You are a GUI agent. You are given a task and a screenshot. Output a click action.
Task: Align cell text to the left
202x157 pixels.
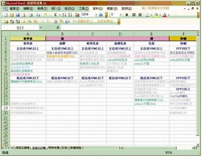134,15
